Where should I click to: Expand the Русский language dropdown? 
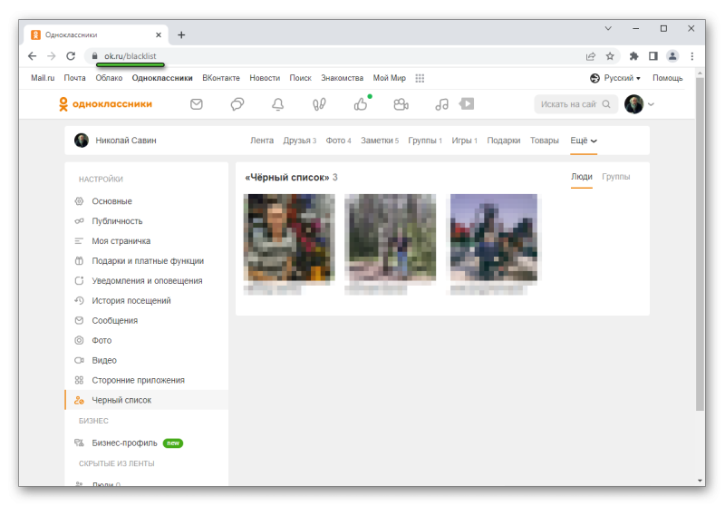(615, 78)
